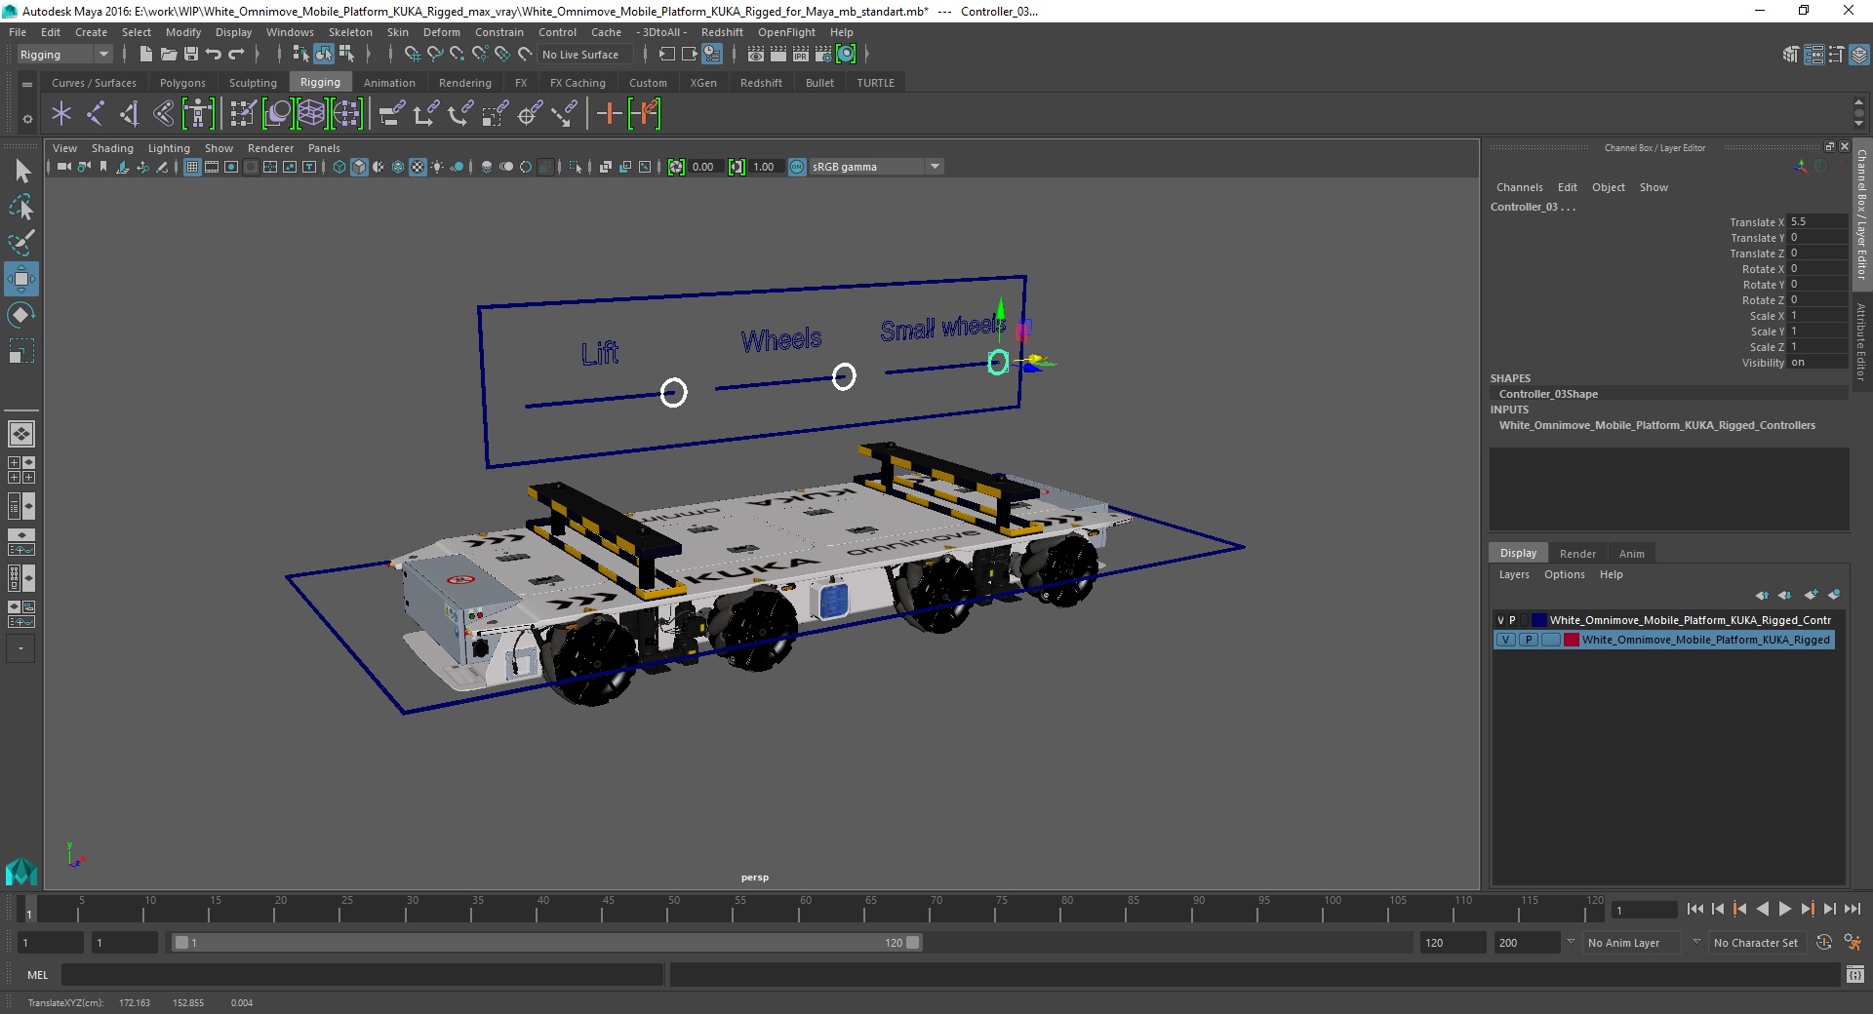Screen dimensions: 1873x1014
Task: Activate the Rotate tool in the toolbox
Action: click(x=21, y=315)
